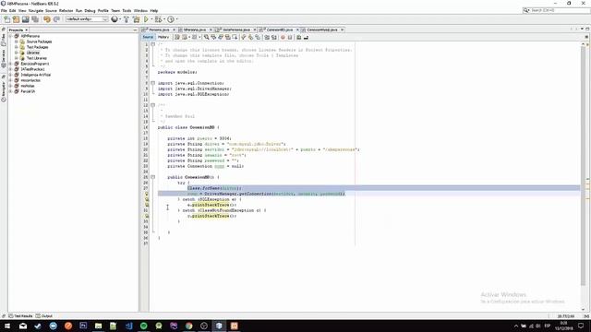Image resolution: width=591 pixels, height=332 pixels.
Task: Click Find Previous Occurrence icon
Action: pos(213,37)
